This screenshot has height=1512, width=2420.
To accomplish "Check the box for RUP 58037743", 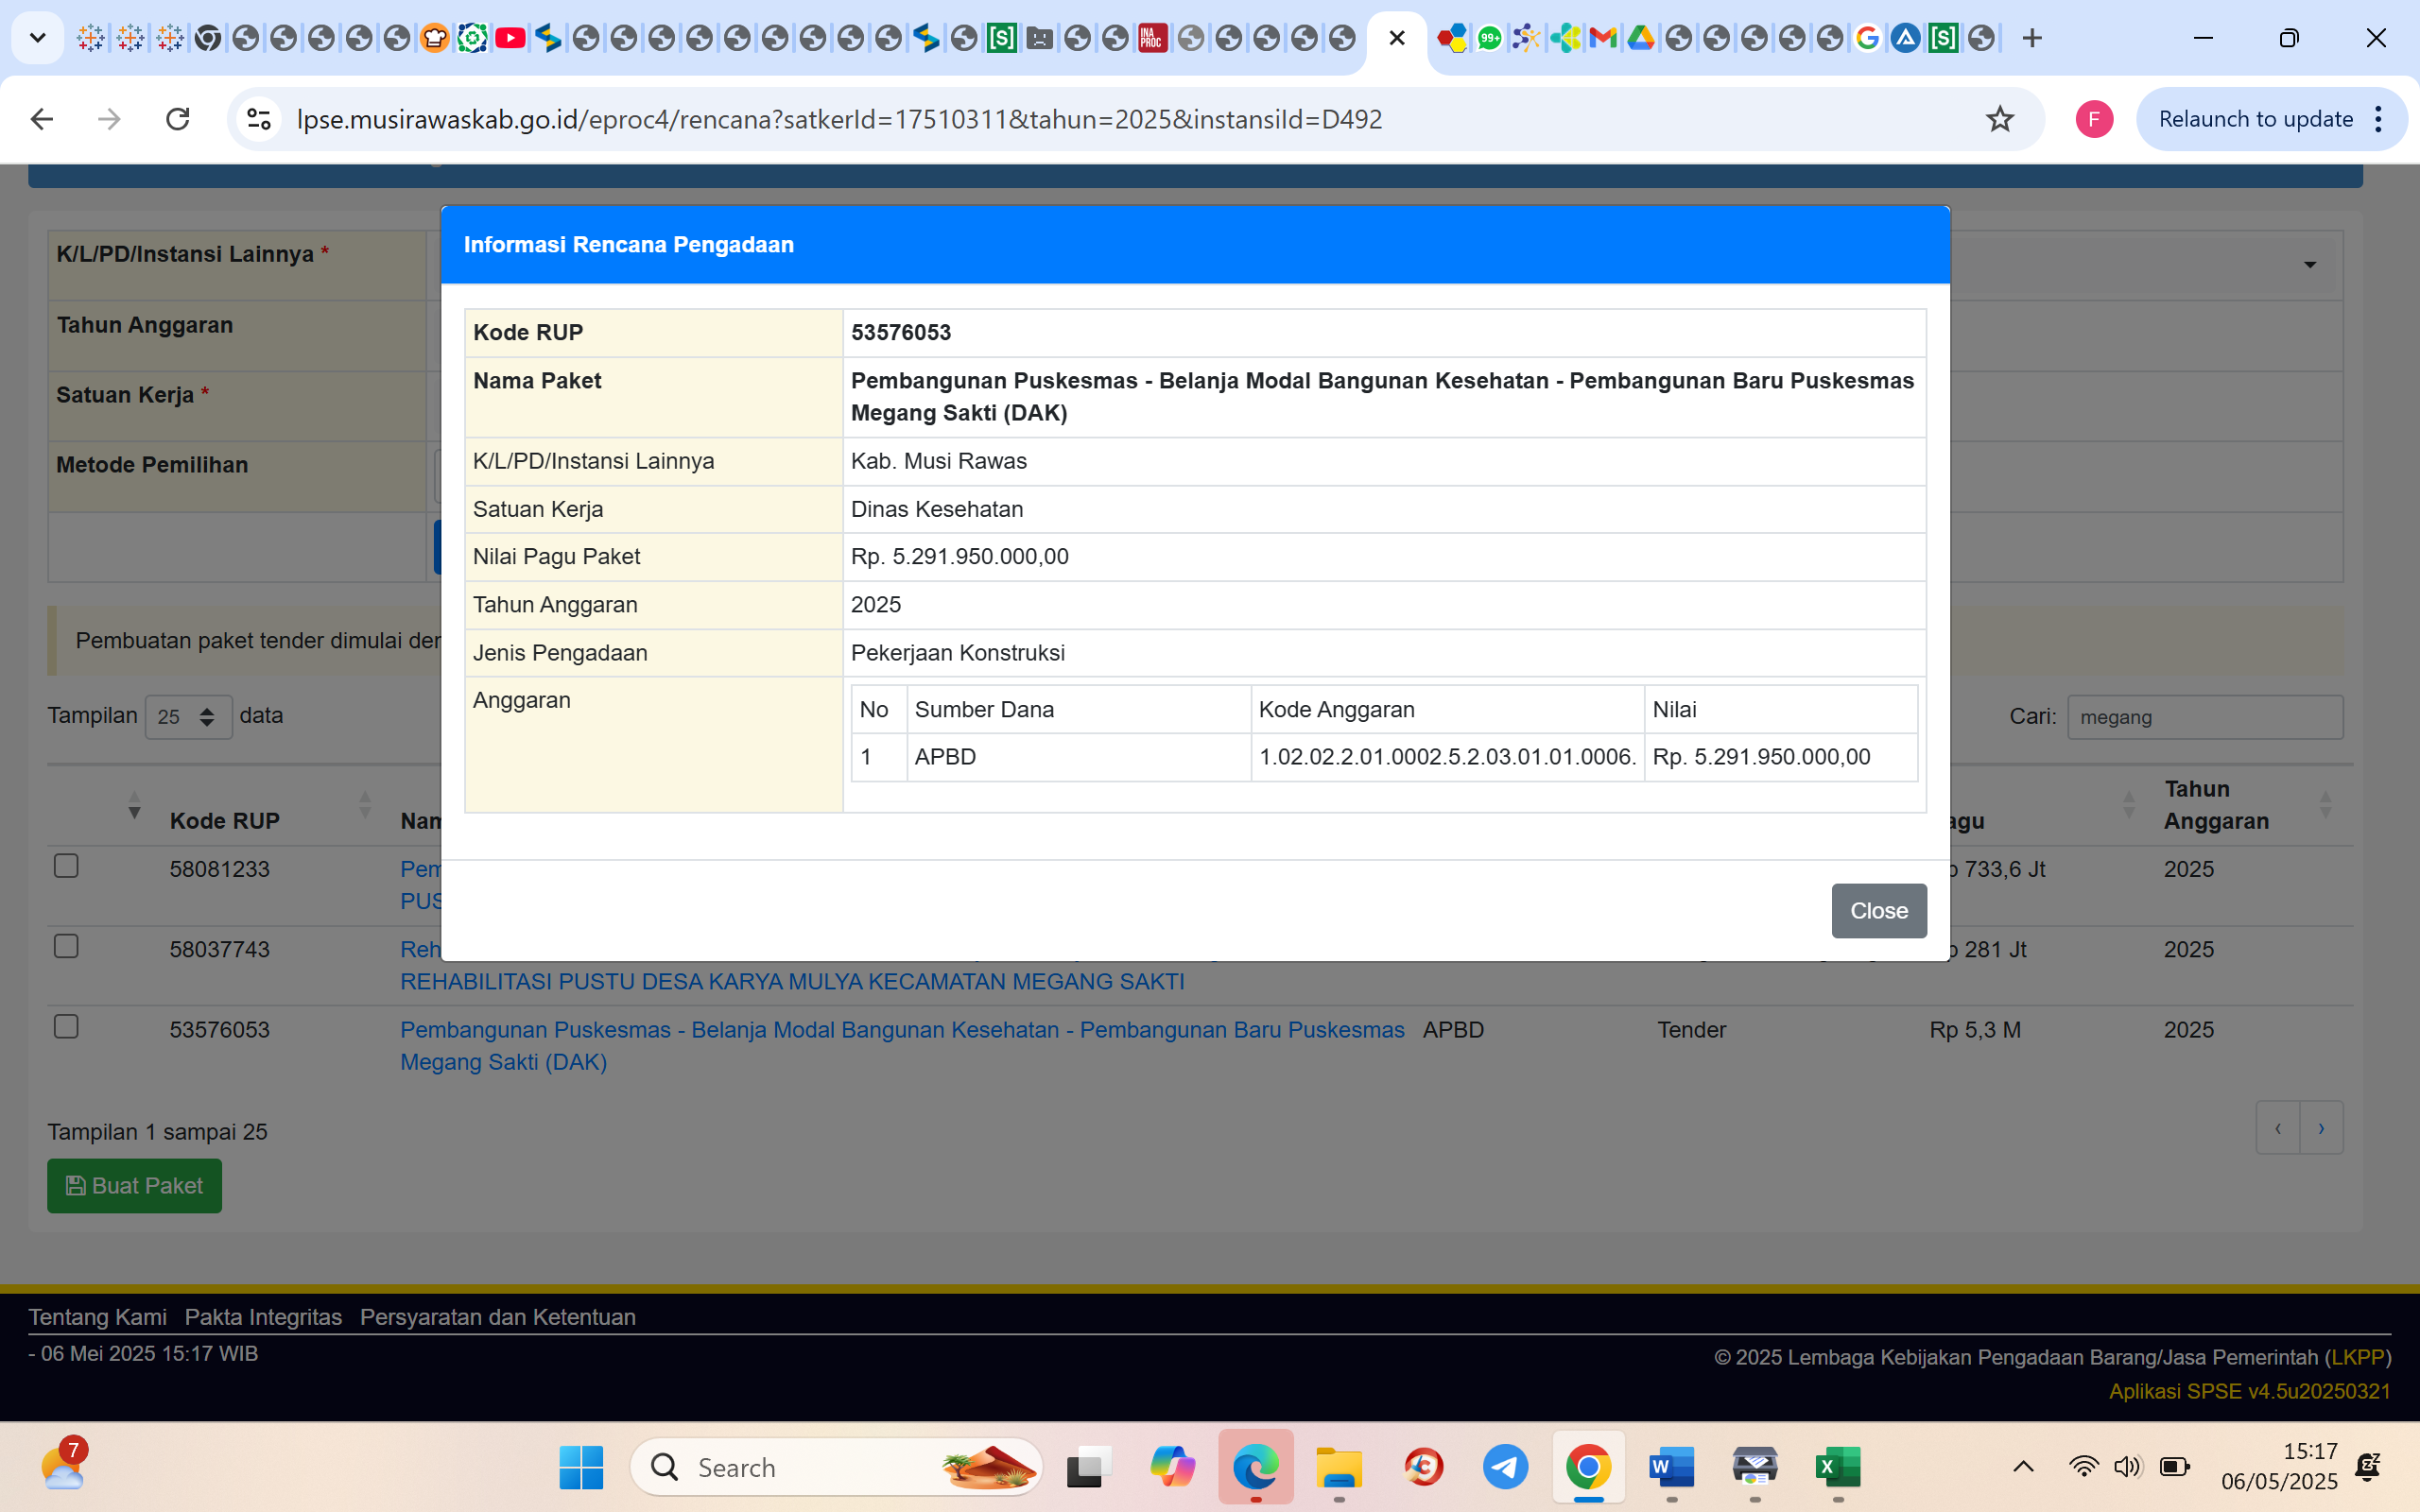I will (x=66, y=946).
